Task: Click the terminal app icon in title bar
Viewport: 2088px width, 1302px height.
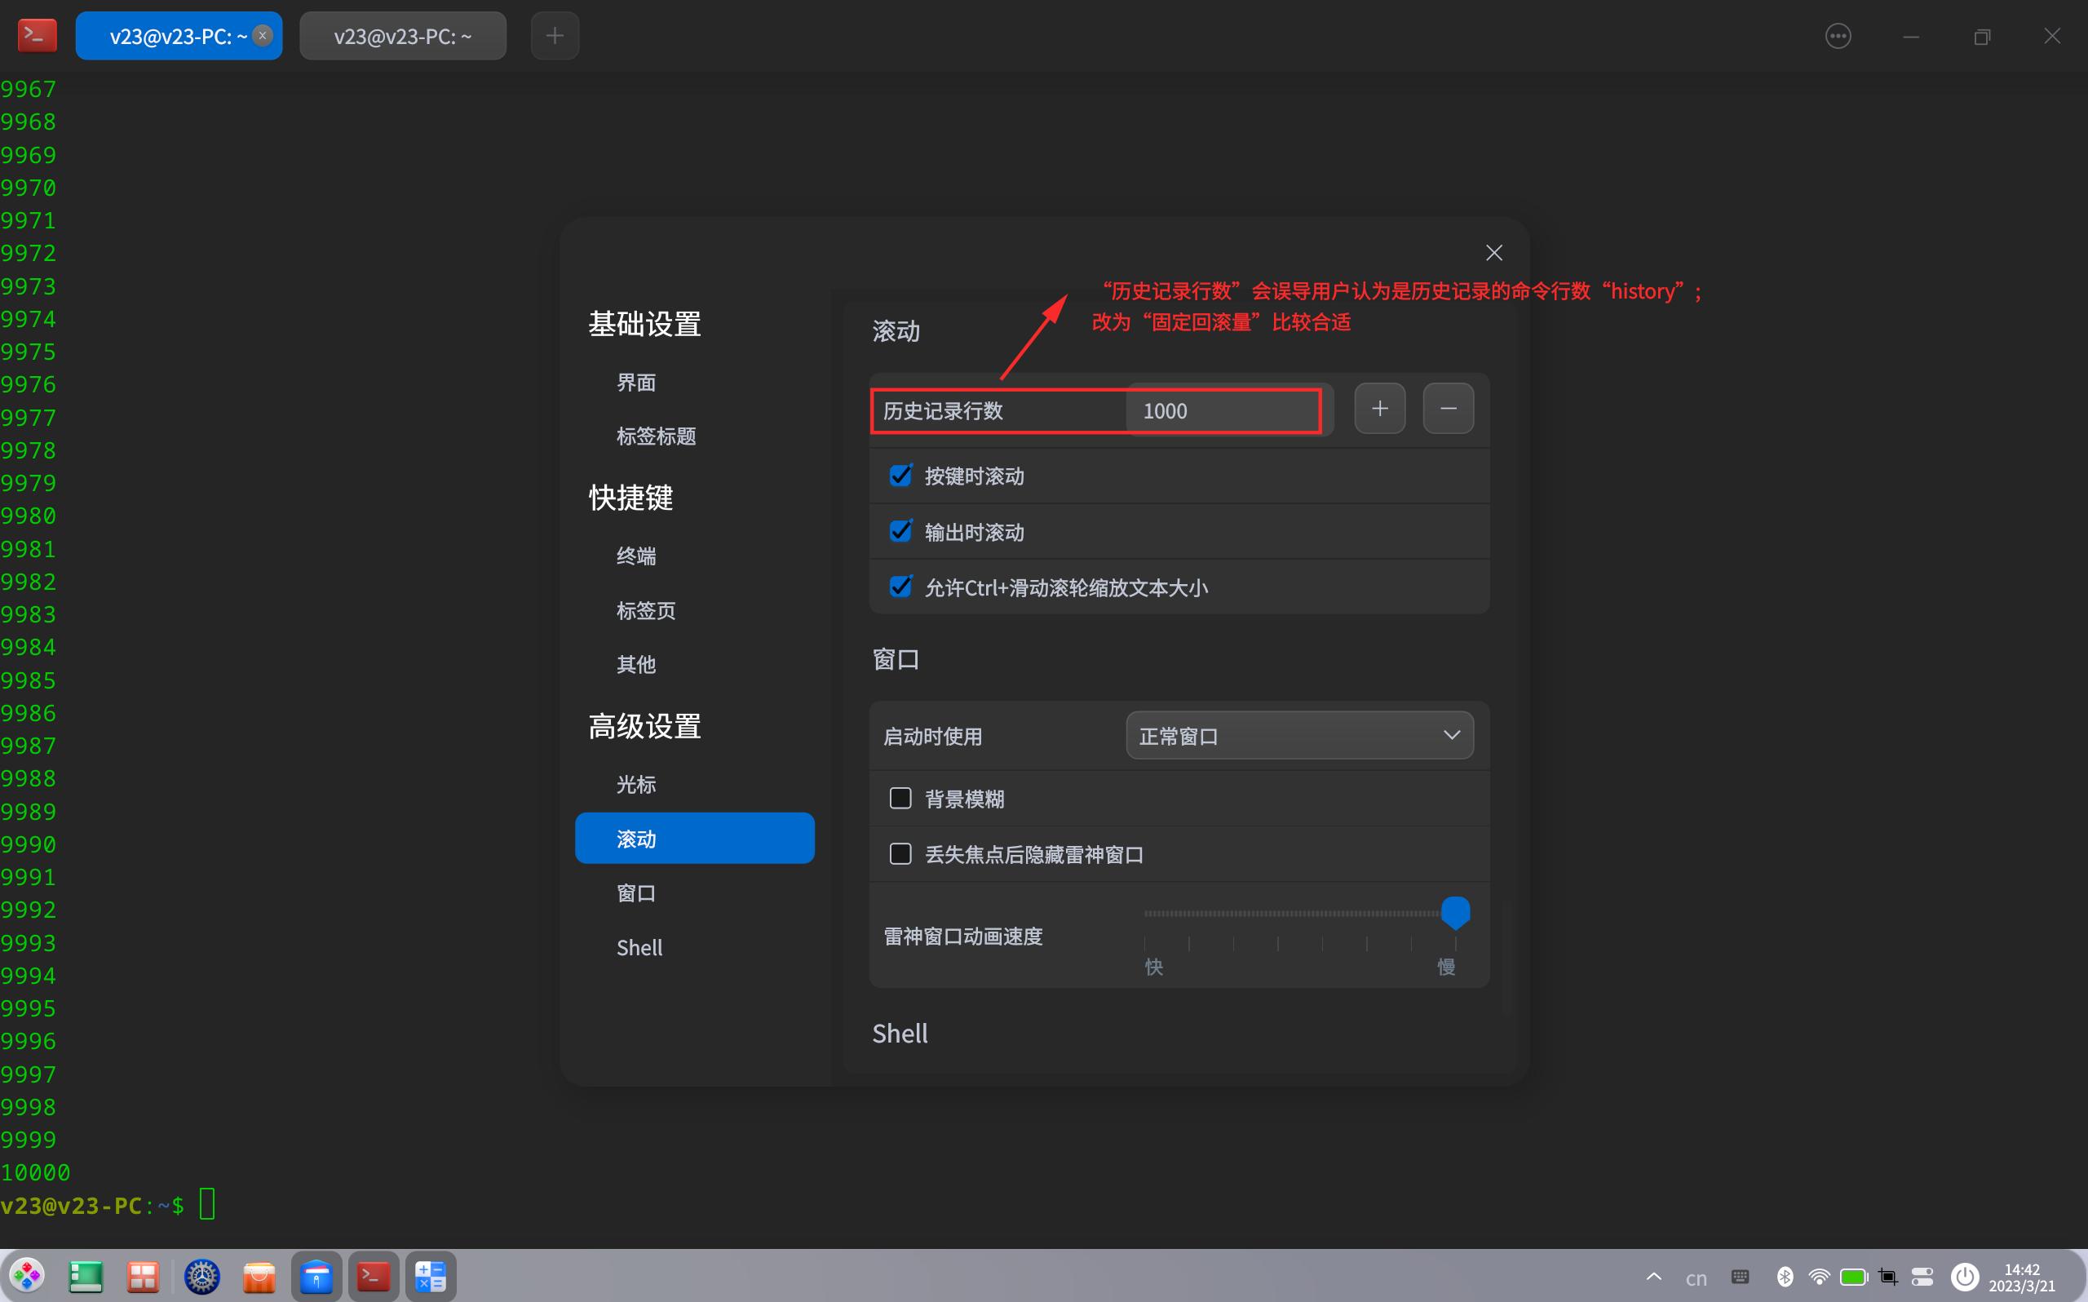Action: point(37,35)
